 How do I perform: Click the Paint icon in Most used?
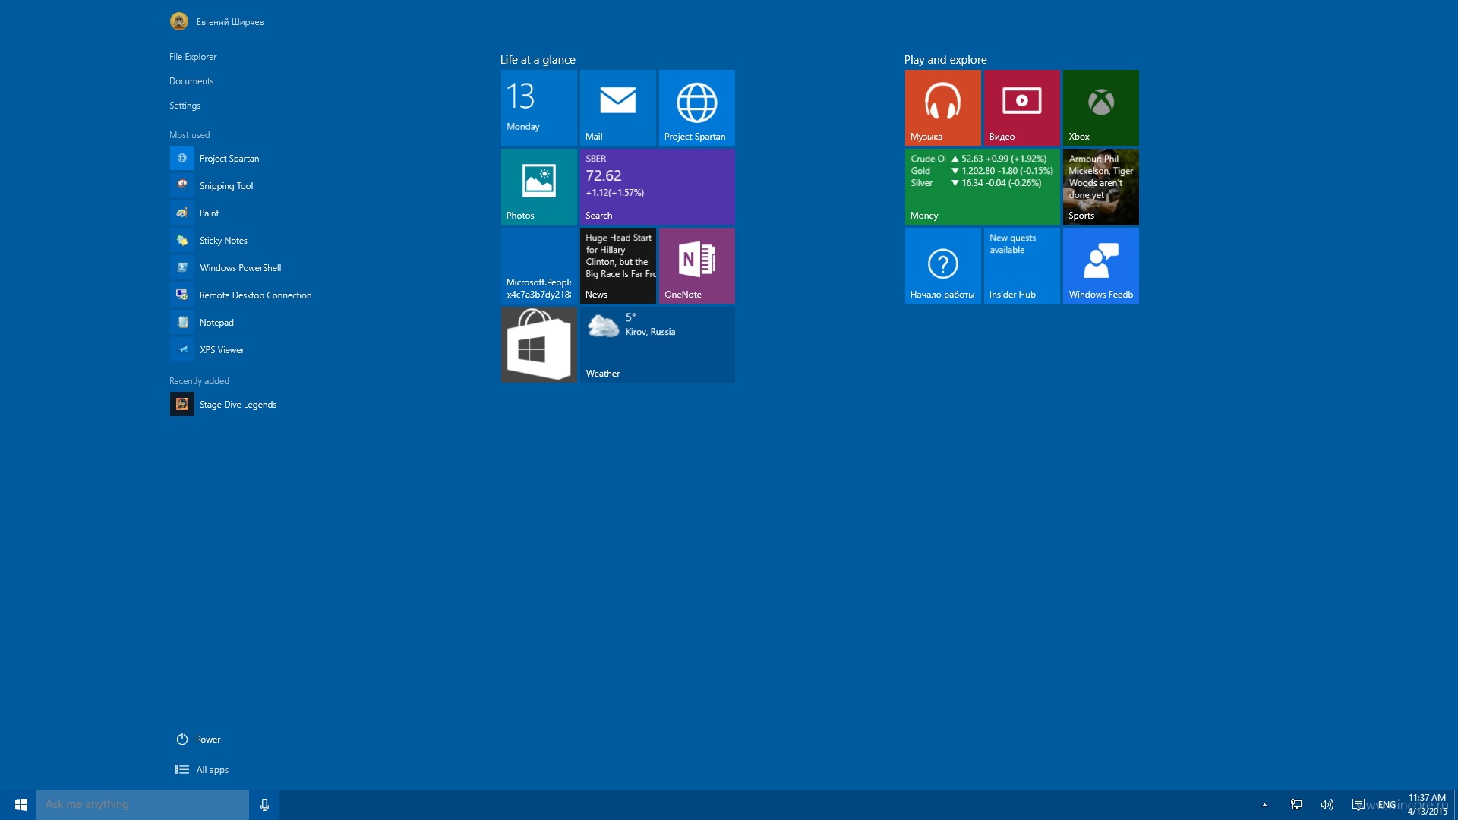click(x=182, y=213)
